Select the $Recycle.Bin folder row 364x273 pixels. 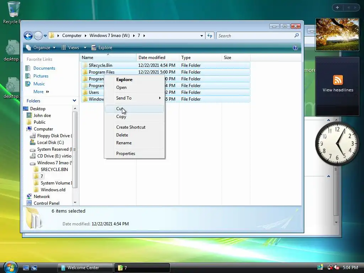166,65
